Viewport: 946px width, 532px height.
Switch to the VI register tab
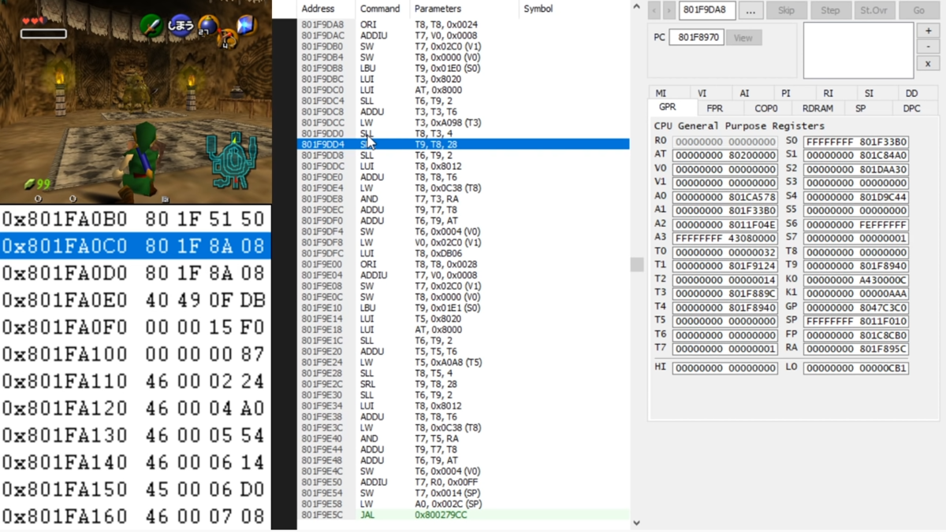click(702, 93)
